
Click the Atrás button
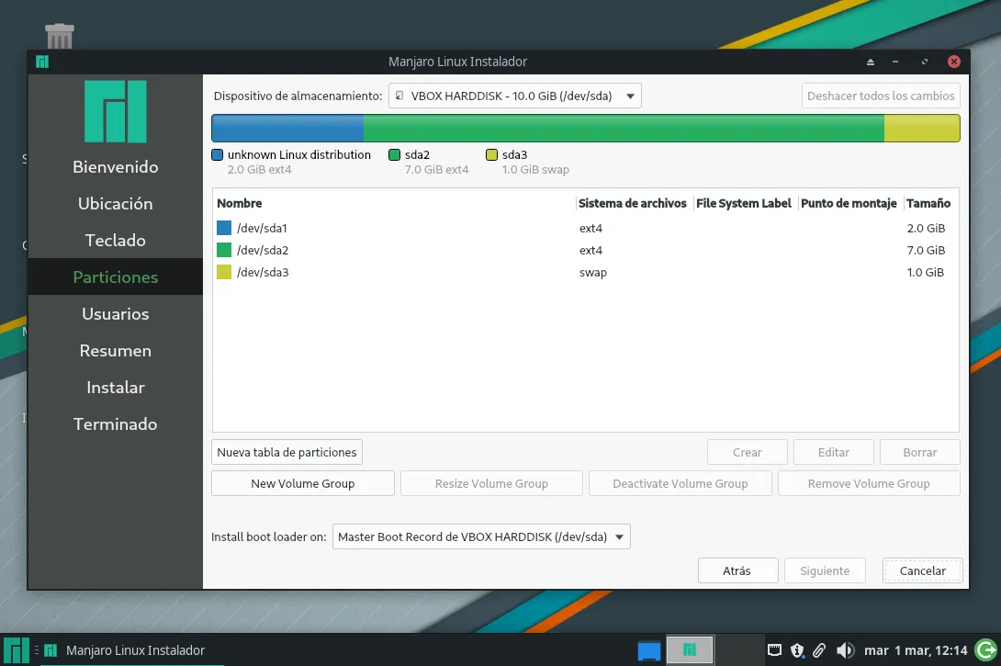(x=738, y=570)
